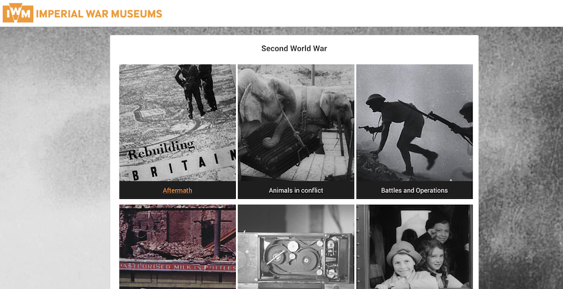Open the smiling children at window photo
The image size is (563, 289).
coord(414,247)
